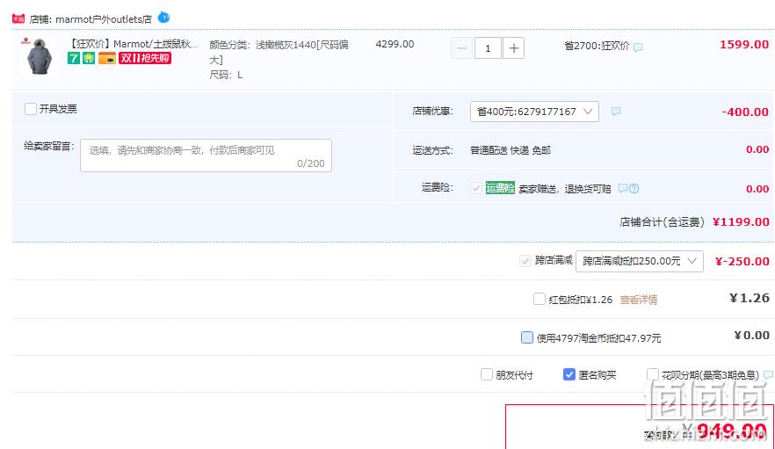Check the 朋友代付 checkbox
Screen dimensions: 775x449
point(487,374)
